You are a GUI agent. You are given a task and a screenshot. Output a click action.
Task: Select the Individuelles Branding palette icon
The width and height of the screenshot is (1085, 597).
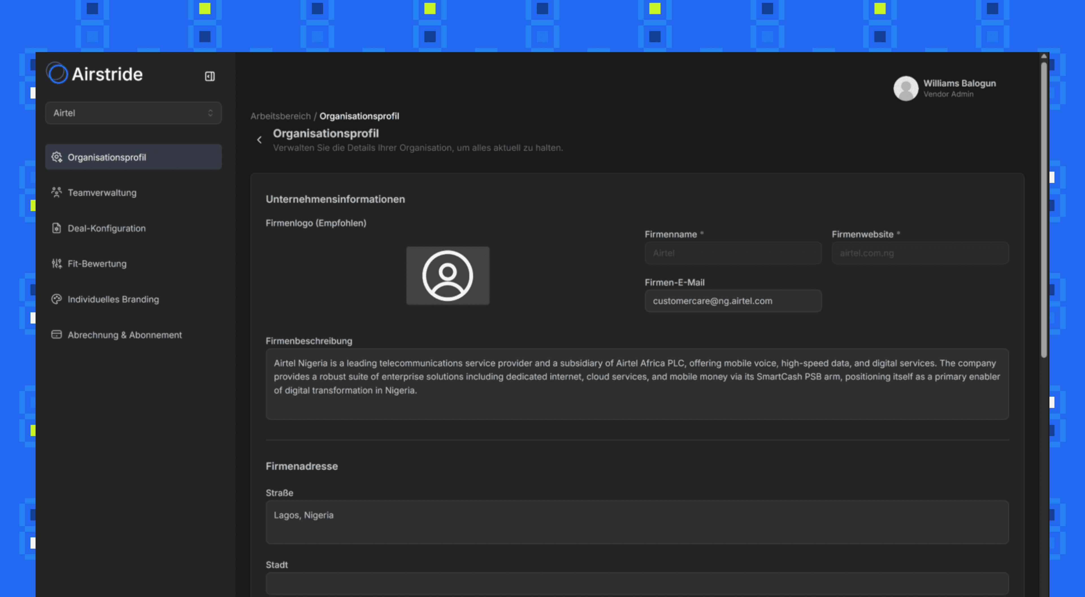tap(57, 299)
